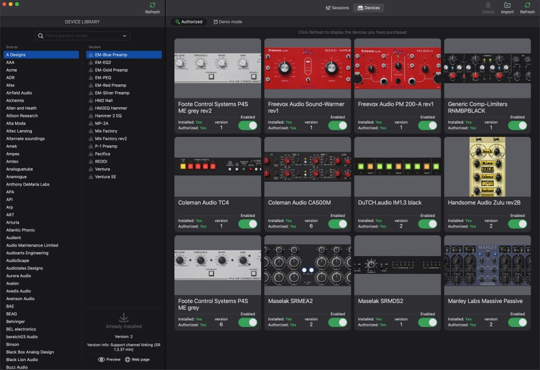Click the Import icon in the toolbar

[507, 5]
